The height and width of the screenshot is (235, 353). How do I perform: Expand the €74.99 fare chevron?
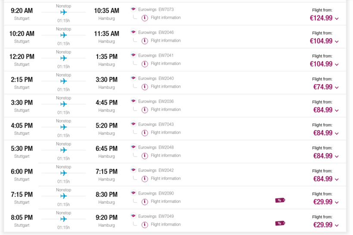pyautogui.click(x=337, y=87)
